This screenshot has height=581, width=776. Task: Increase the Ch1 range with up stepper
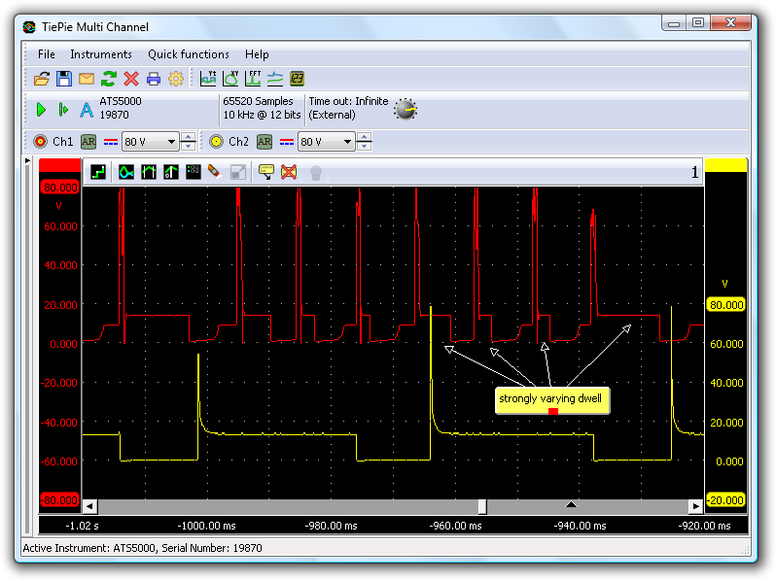coord(188,137)
